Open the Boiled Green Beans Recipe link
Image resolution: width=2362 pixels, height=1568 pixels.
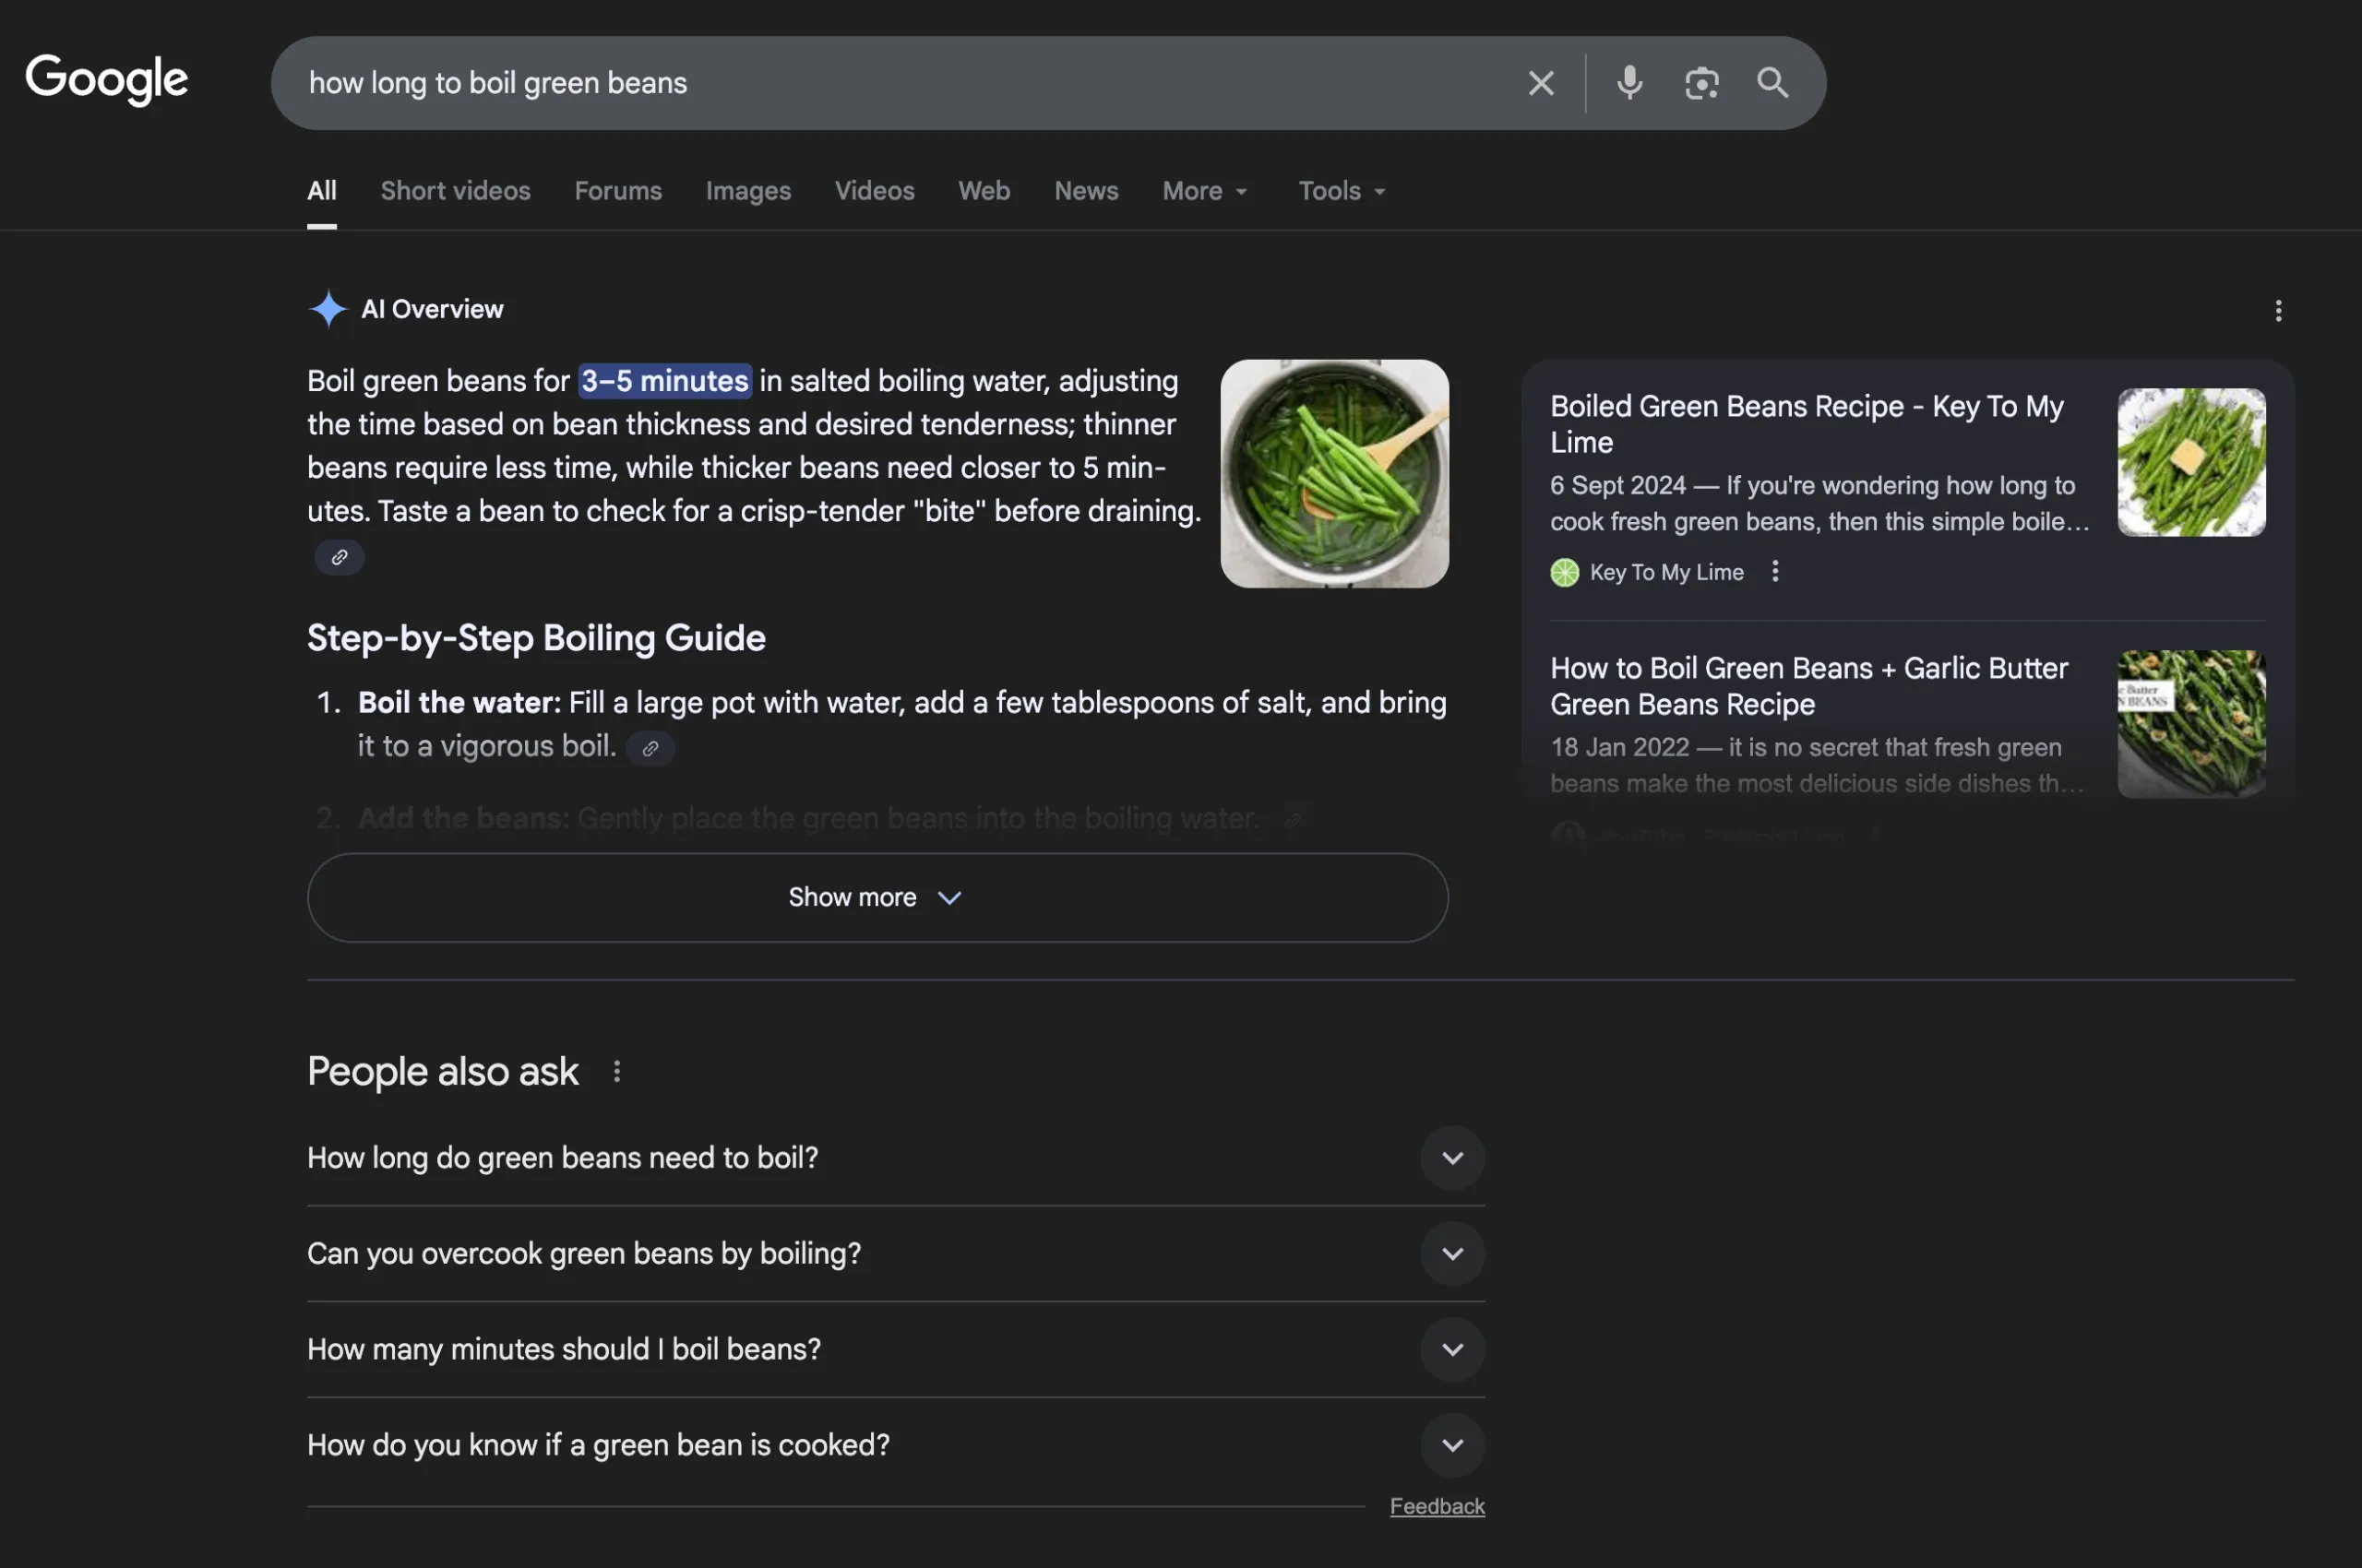coord(1807,424)
